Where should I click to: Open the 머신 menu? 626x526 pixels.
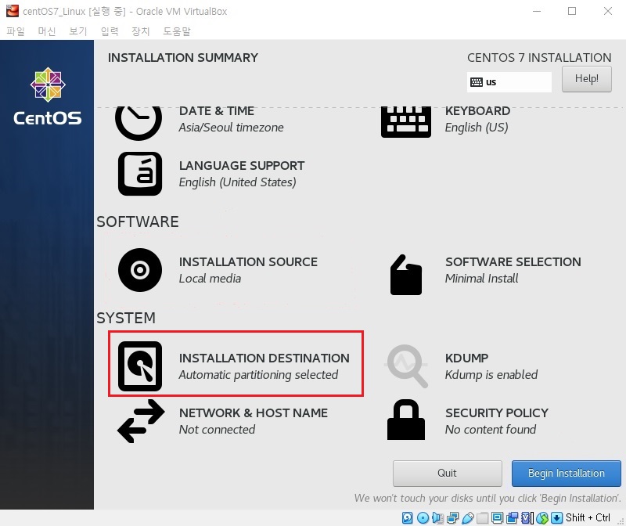[47, 31]
